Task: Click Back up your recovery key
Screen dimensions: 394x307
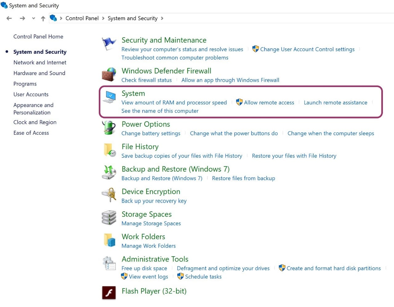Action: point(154,201)
